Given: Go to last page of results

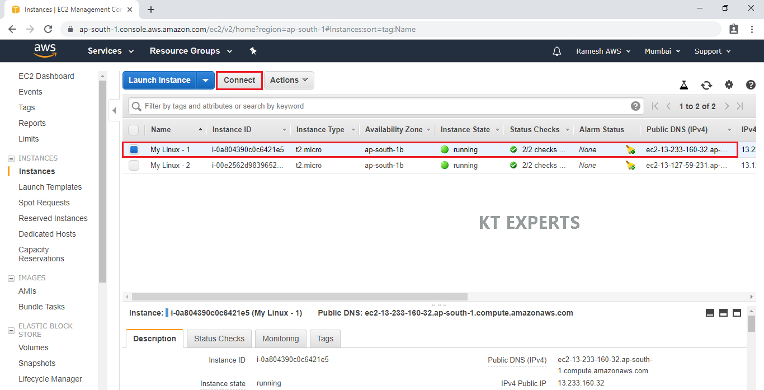Looking at the screenshot, I should coord(740,106).
